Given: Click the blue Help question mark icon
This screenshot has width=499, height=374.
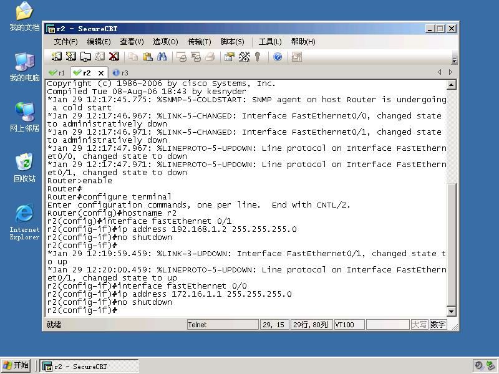Looking at the screenshot, I should point(278,57).
